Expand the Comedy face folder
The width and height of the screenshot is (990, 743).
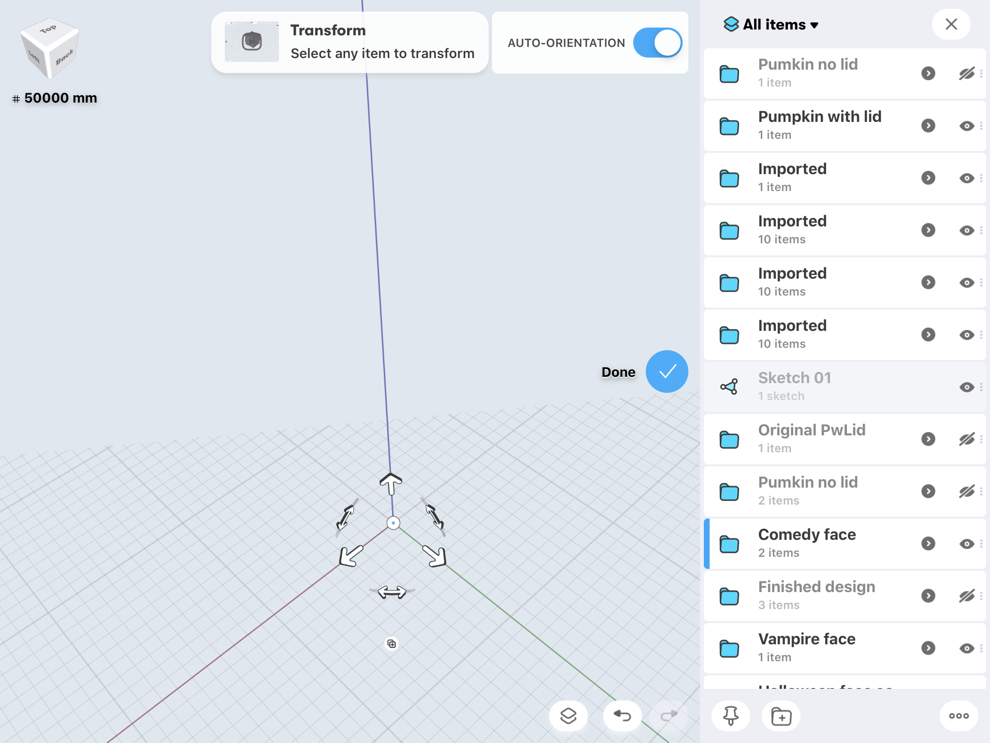[928, 544]
